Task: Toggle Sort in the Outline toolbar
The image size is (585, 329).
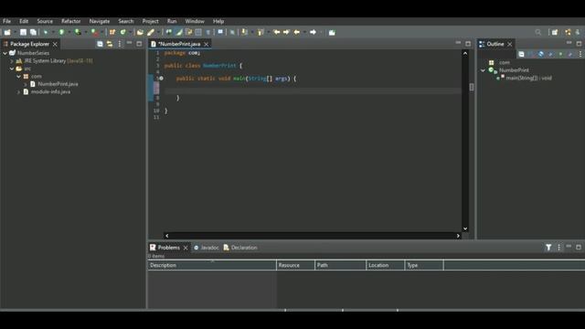Action: click(531, 54)
